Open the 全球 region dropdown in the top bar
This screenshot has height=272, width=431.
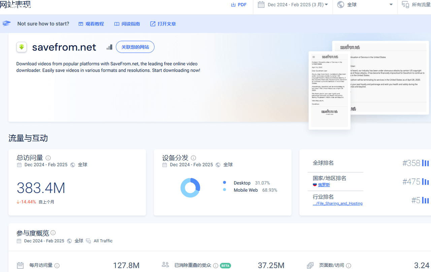(x=365, y=5)
